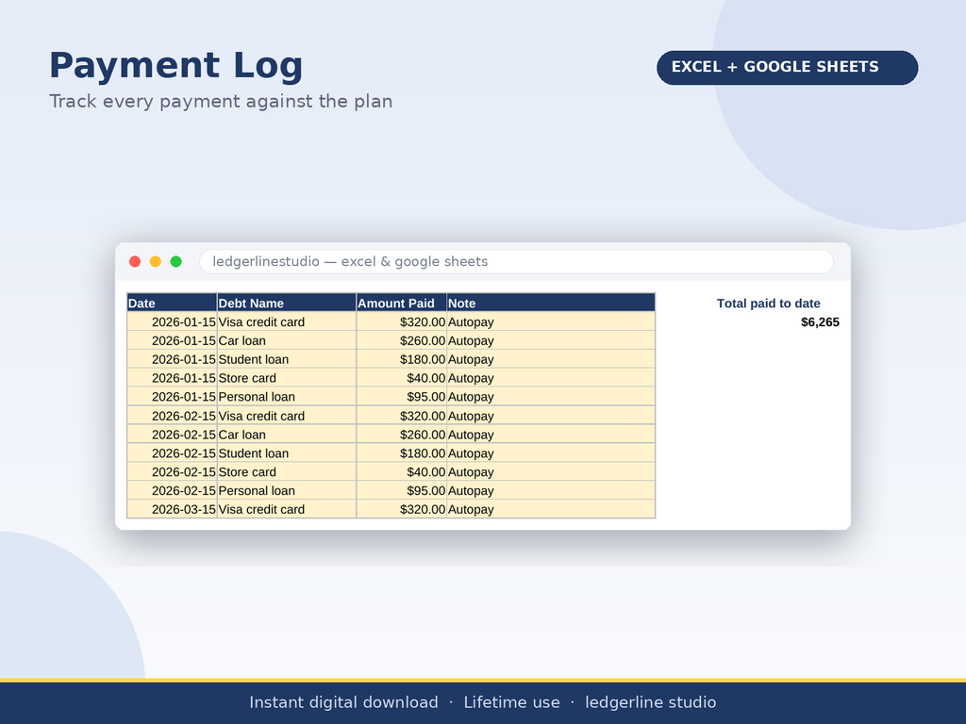
Task: Click date cell of 2026-02-15 Personal loan row
Action: pos(172,490)
